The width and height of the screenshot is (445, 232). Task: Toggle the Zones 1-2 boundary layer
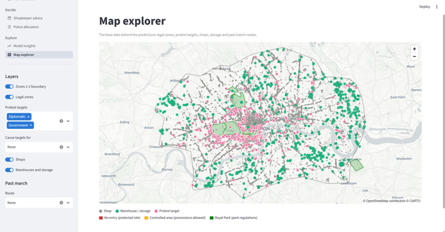point(9,87)
